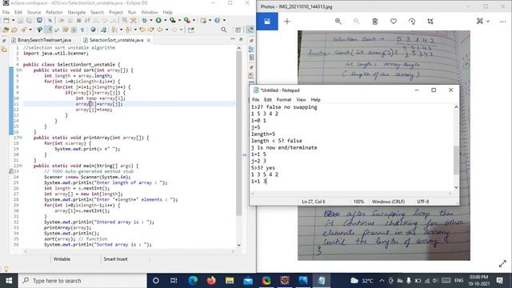Click the green Run button in Eclipse toolbar

(158, 20)
